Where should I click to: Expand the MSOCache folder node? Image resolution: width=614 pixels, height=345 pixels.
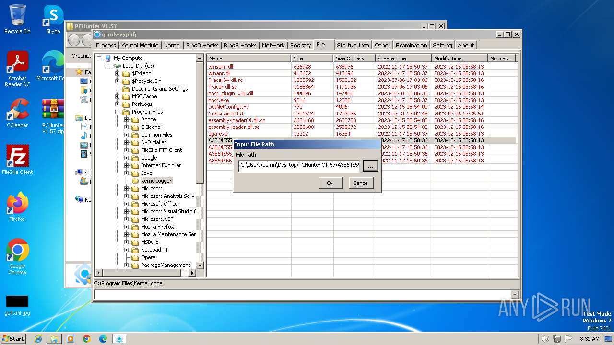click(x=118, y=96)
